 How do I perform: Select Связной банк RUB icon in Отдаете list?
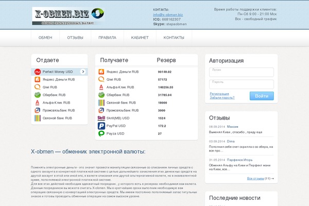pyautogui.click(x=38, y=118)
